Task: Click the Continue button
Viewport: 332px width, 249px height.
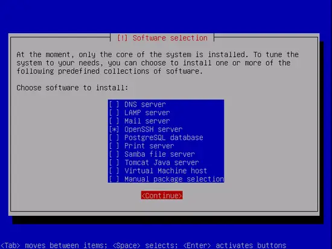Action: click(x=162, y=195)
